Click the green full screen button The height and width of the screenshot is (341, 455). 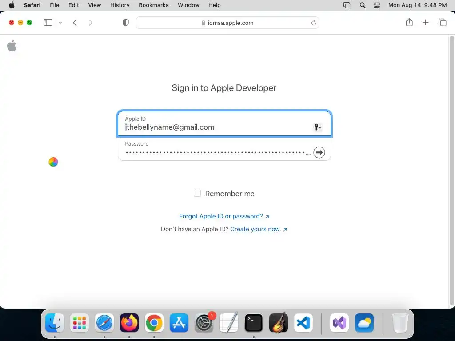click(29, 23)
